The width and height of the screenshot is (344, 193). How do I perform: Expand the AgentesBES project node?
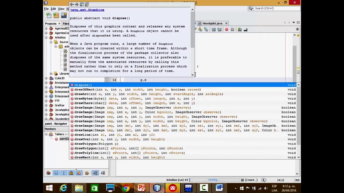(46, 28)
